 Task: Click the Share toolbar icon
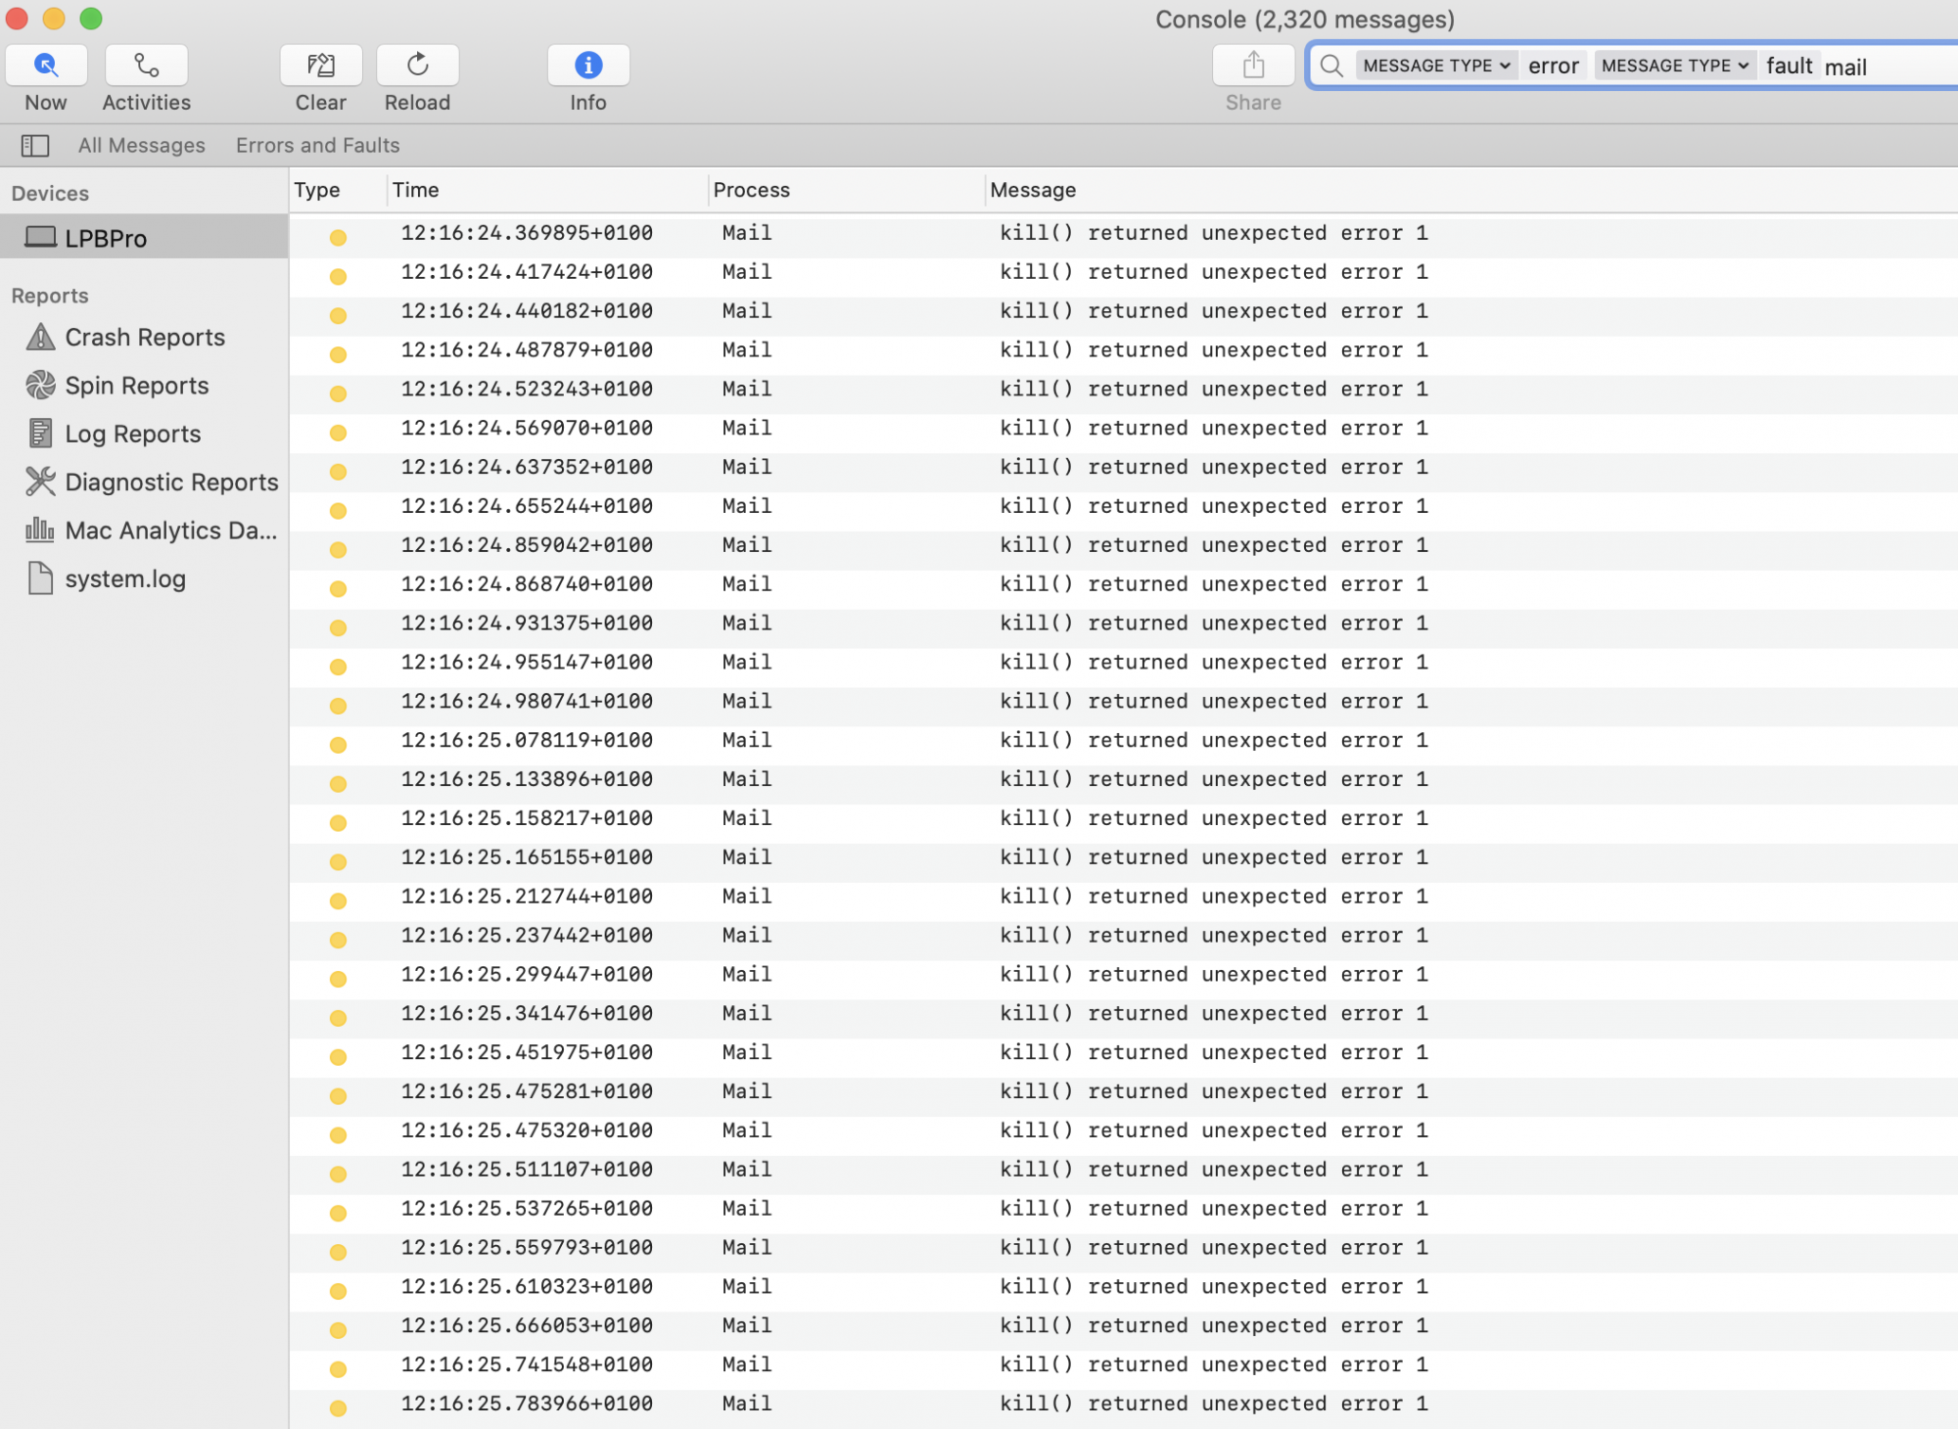point(1253,66)
